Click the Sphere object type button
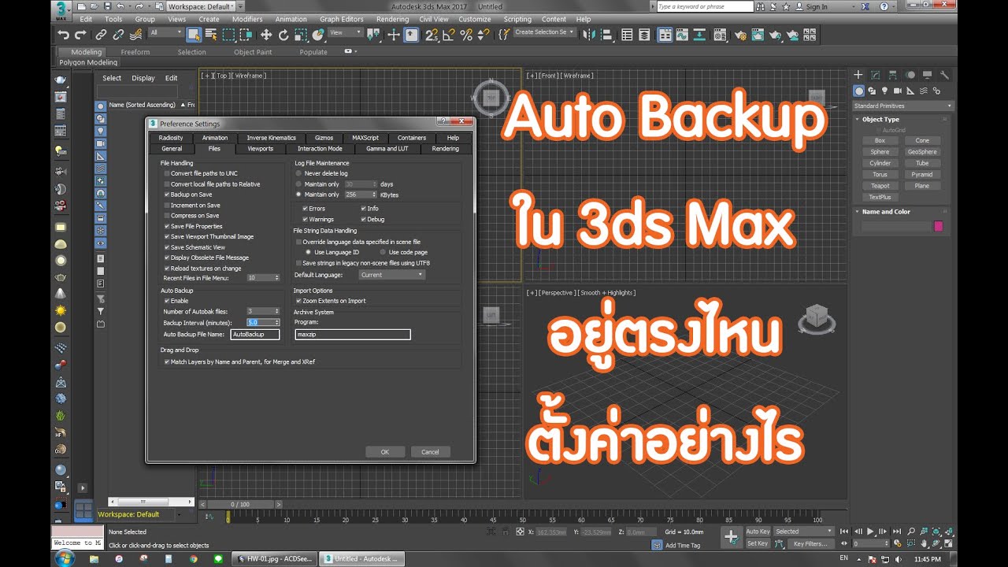Viewport: 1008px width, 567px height. 880,152
